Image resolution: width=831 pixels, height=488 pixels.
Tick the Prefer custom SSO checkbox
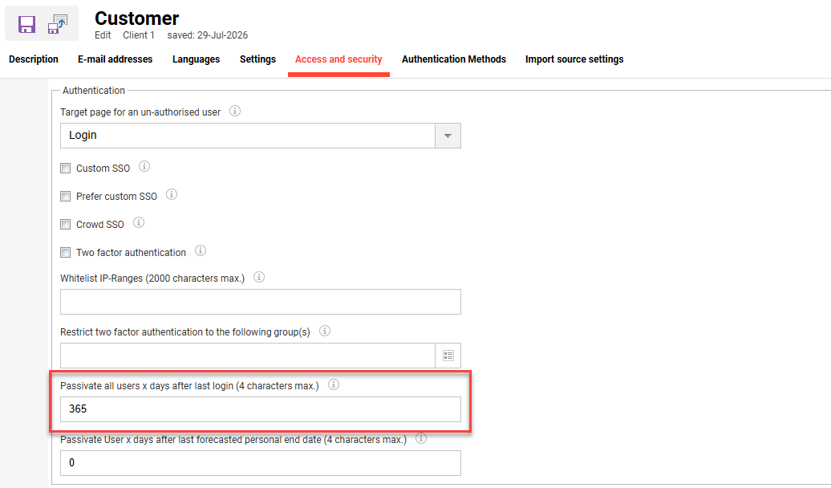(65, 197)
